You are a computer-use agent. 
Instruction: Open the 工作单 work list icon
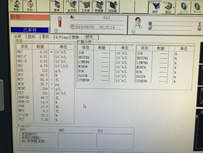(85, 6)
